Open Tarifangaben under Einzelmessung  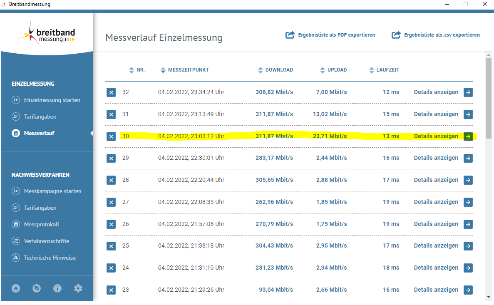(34, 117)
